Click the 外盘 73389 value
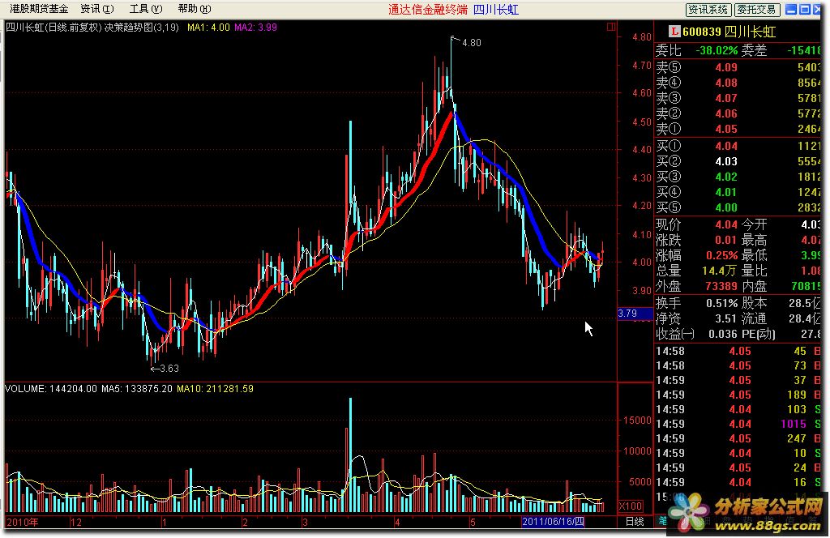This screenshot has width=830, height=538. (721, 286)
